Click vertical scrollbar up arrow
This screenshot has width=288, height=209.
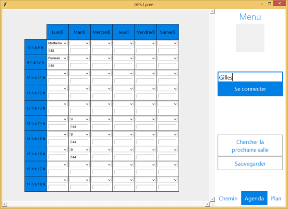tap(212, 12)
